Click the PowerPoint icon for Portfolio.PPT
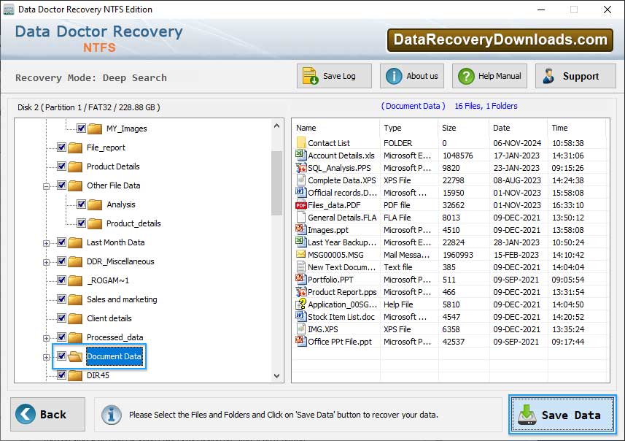This screenshot has height=441, width=625. (x=300, y=279)
